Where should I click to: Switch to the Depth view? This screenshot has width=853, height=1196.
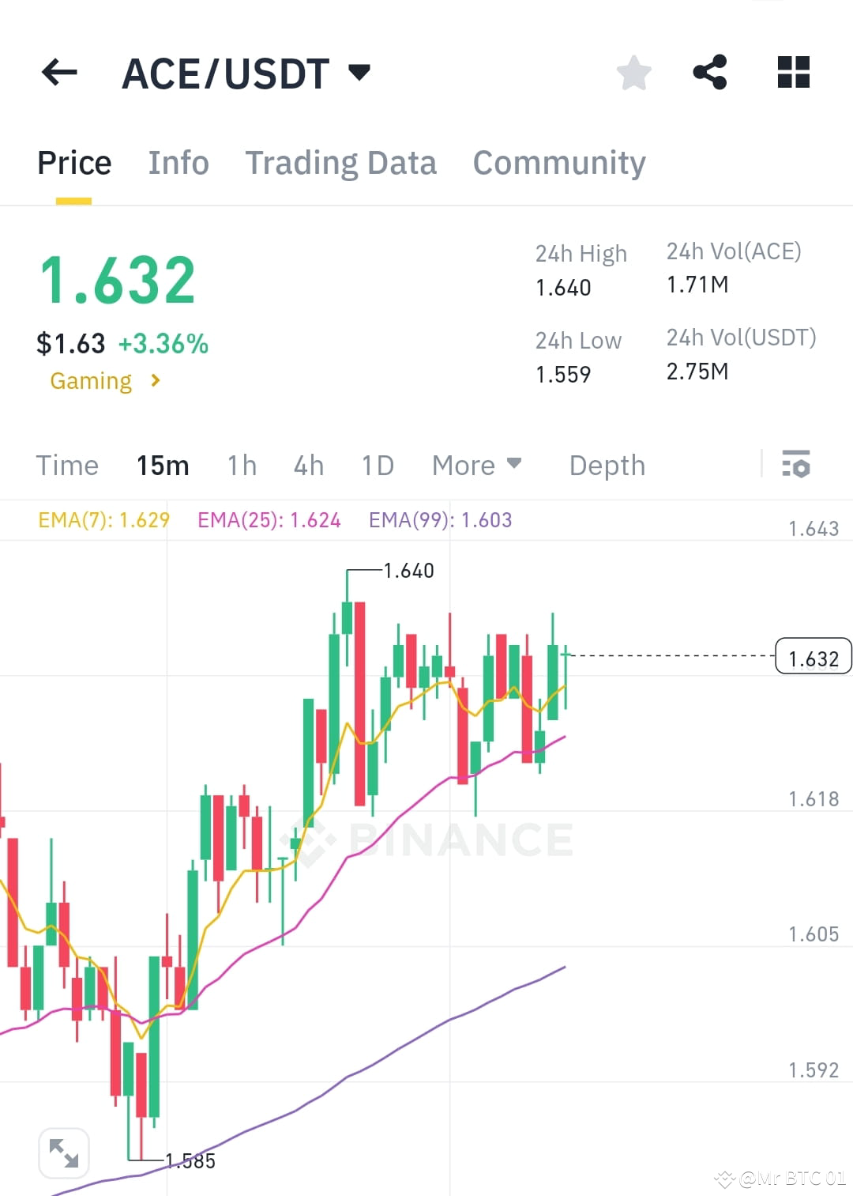pyautogui.click(x=607, y=466)
